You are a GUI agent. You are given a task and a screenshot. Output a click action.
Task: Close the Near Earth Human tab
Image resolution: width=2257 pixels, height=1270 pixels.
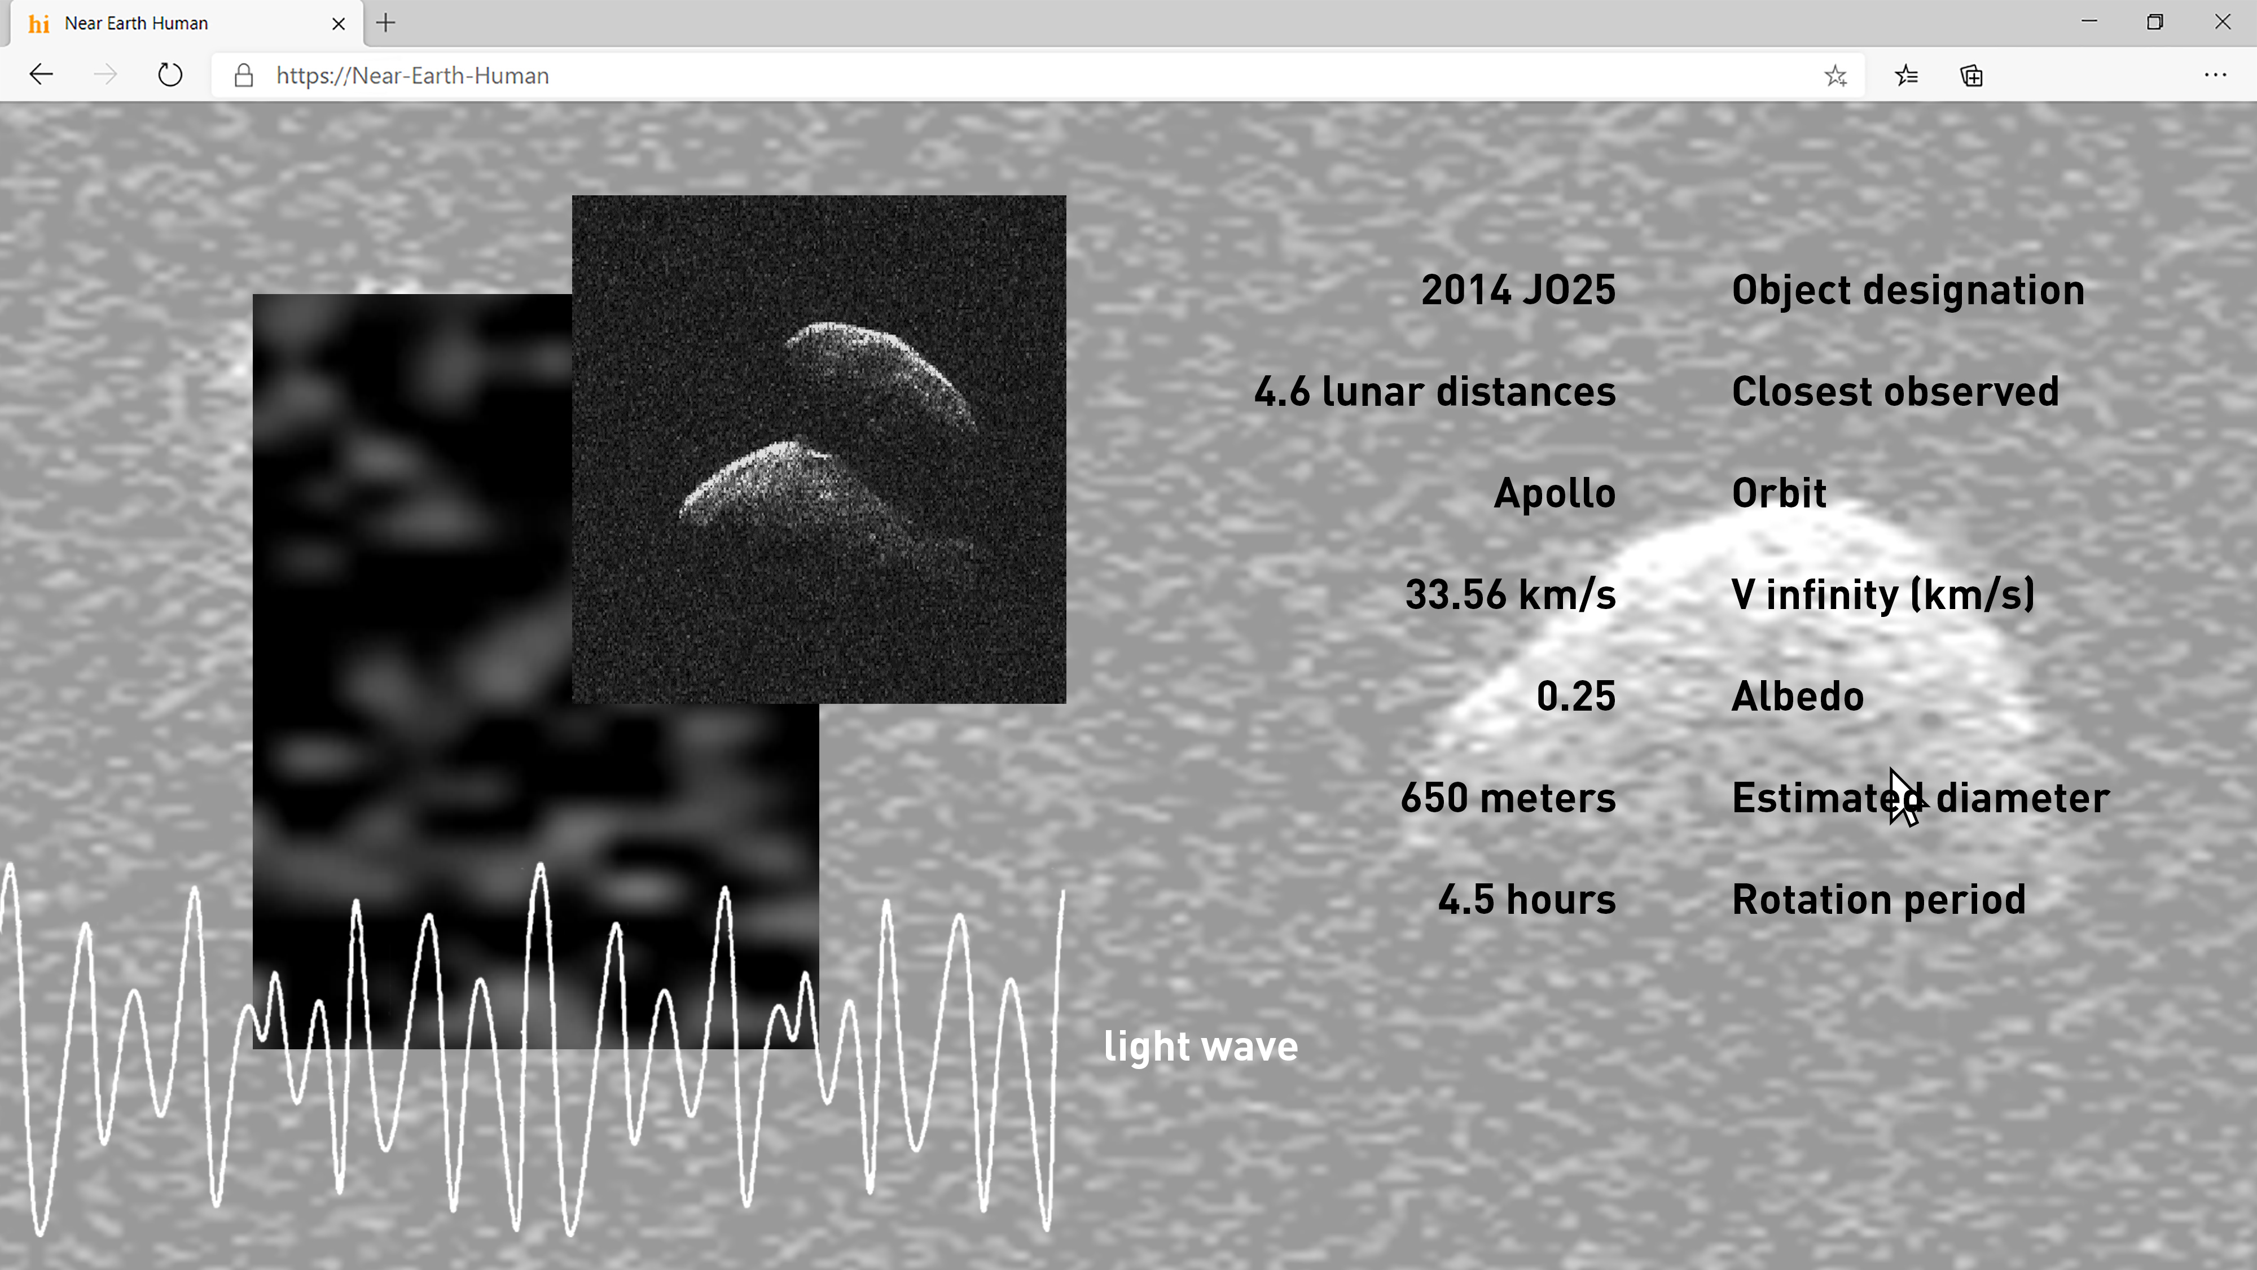click(x=338, y=24)
